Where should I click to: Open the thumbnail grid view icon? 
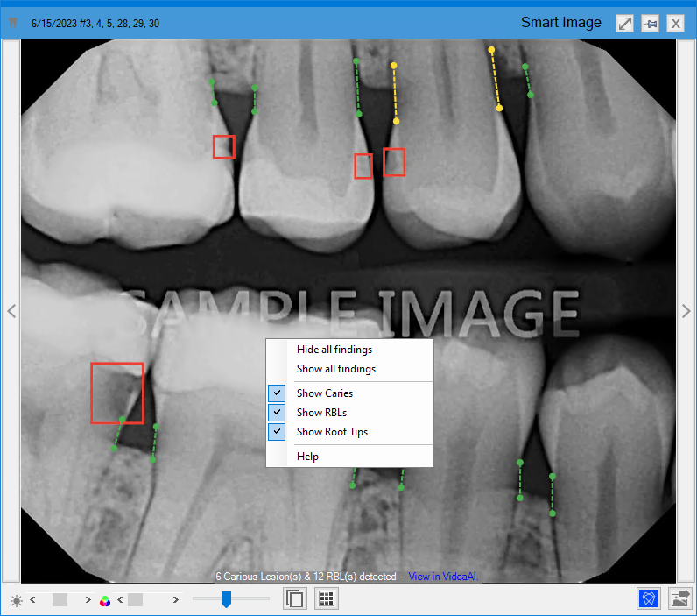(327, 599)
